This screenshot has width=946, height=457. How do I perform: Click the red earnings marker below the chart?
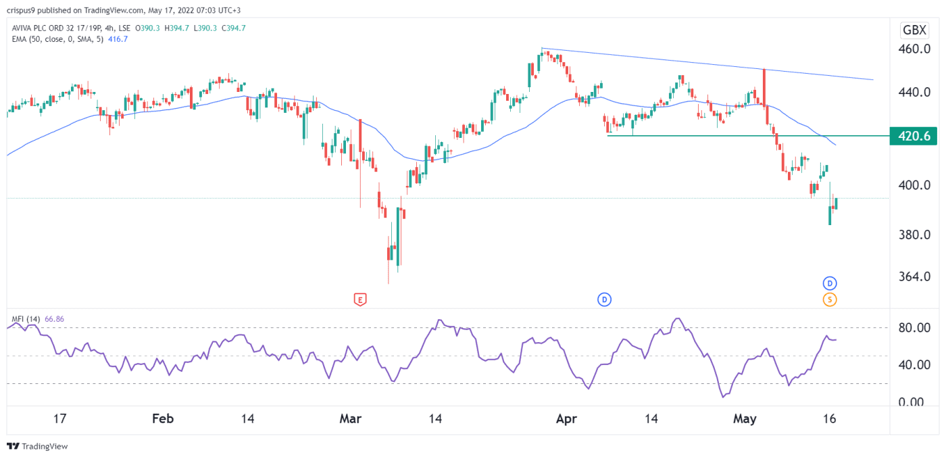click(x=360, y=299)
